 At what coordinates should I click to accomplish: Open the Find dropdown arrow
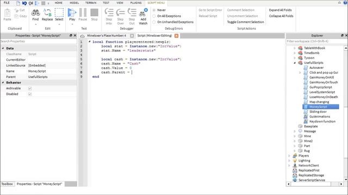(35, 24)
